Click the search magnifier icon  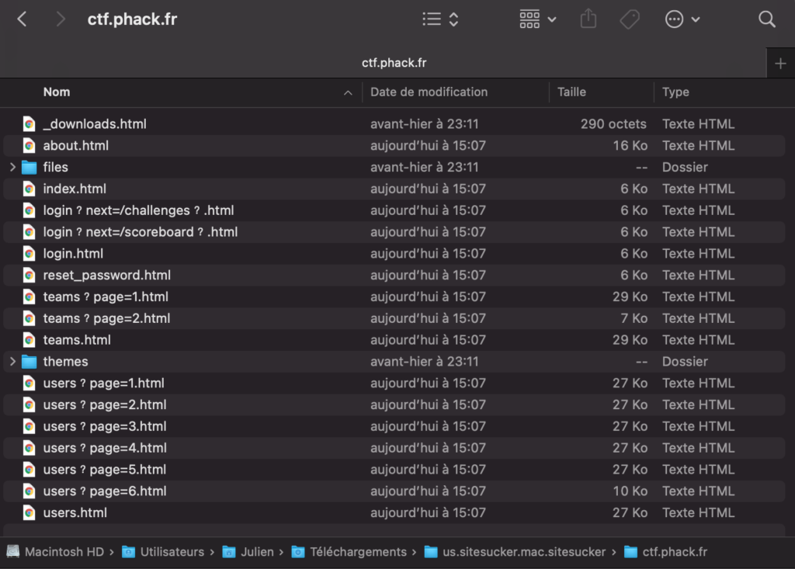click(x=766, y=19)
